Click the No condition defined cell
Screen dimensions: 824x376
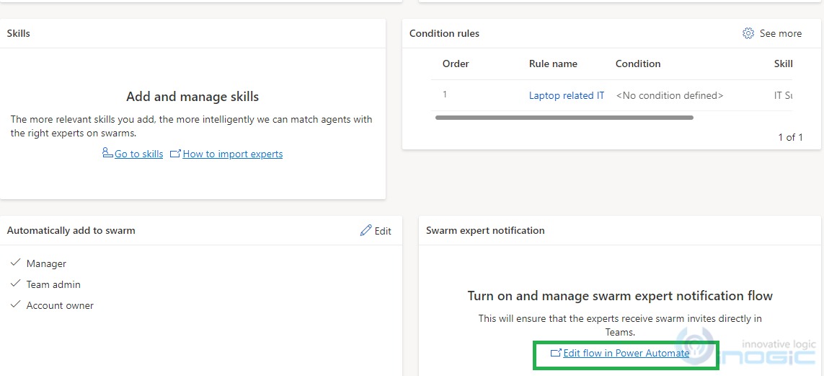point(670,96)
